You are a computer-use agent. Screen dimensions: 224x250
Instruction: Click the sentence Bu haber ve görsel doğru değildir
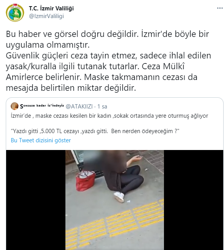coord(72,34)
